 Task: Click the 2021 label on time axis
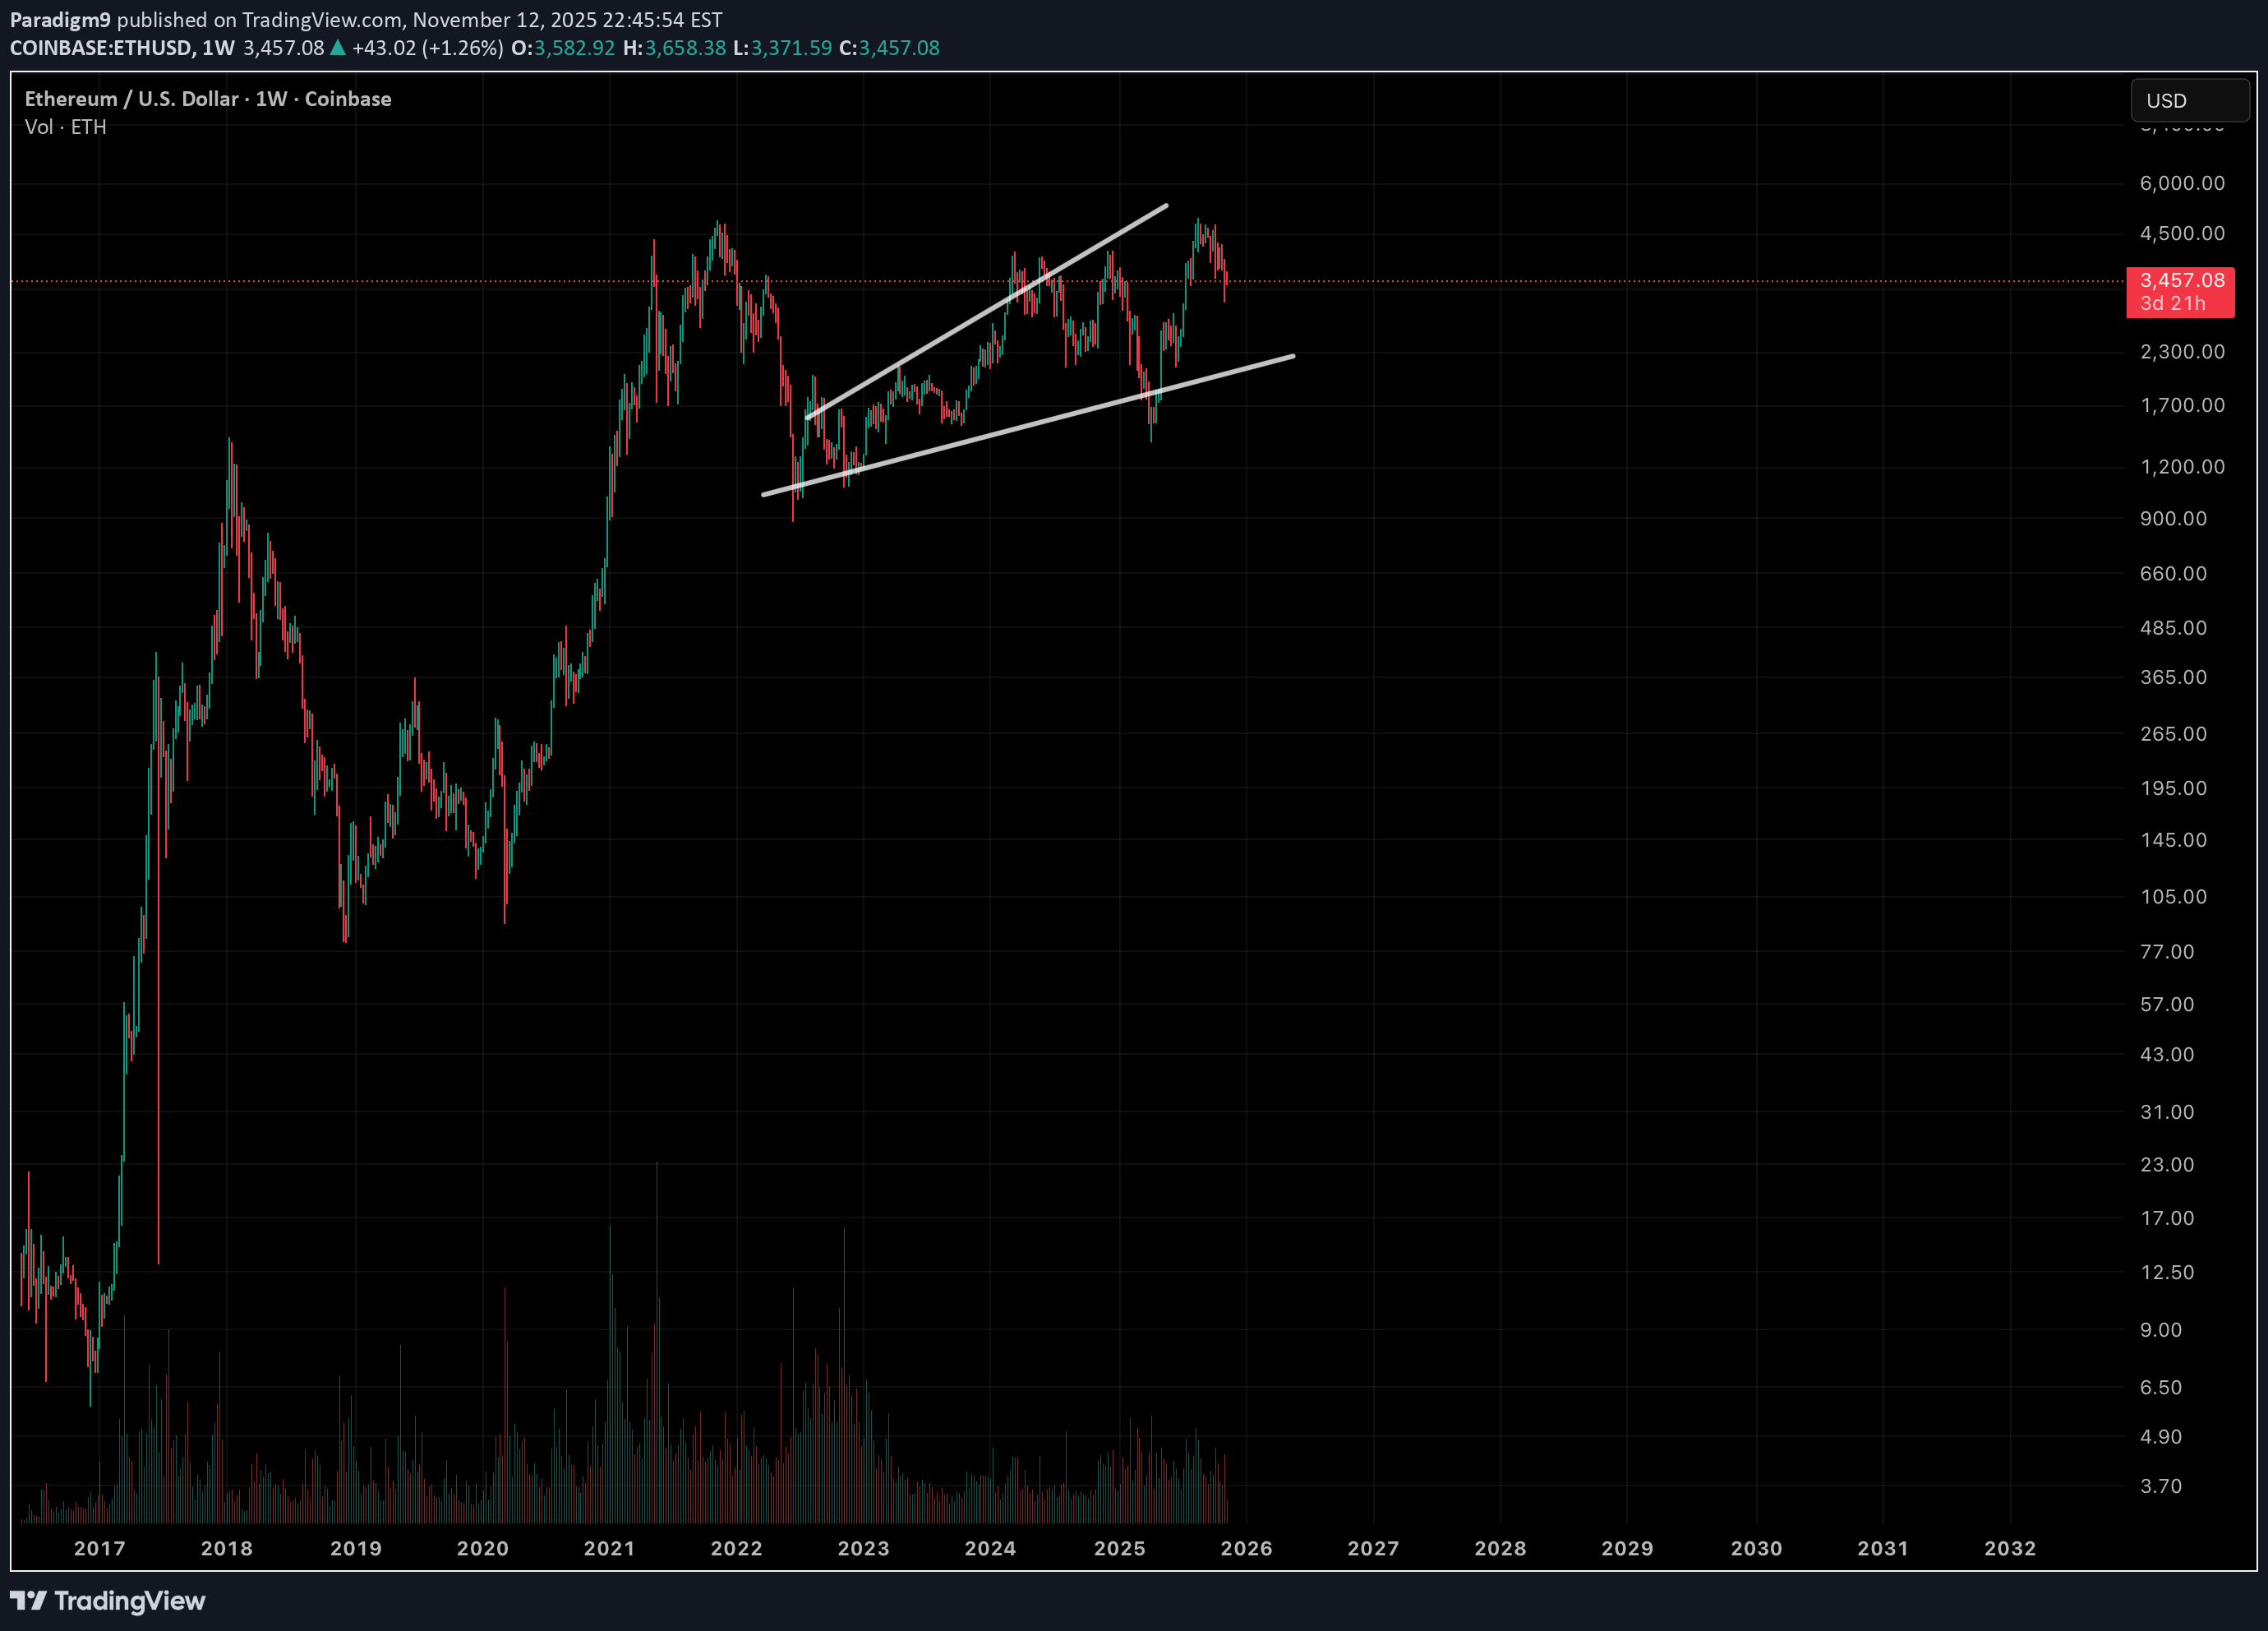coord(609,1548)
